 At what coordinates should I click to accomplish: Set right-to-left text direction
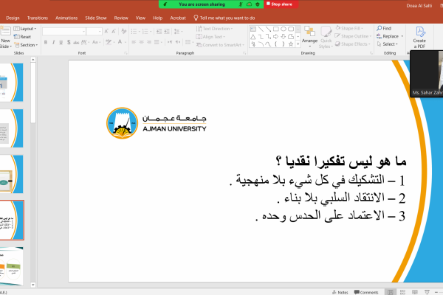tap(177, 42)
